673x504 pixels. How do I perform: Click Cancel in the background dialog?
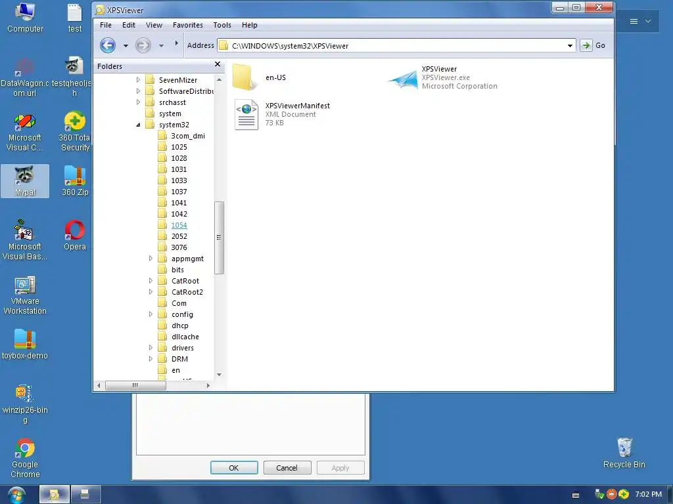click(x=287, y=467)
